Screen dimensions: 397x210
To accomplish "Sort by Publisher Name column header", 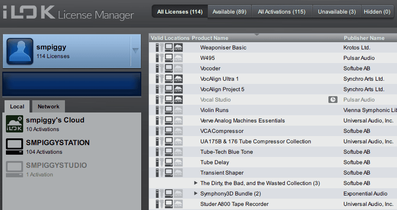I will pyautogui.click(x=364, y=38).
